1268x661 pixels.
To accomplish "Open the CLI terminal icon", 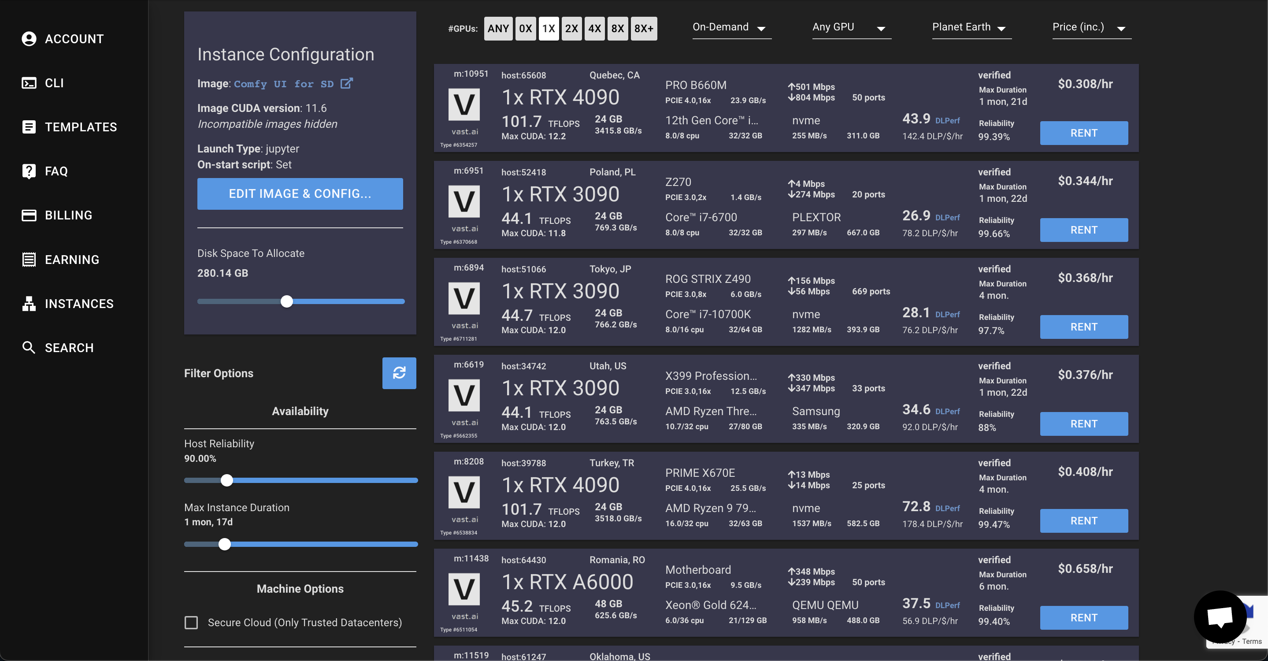I will 29,83.
